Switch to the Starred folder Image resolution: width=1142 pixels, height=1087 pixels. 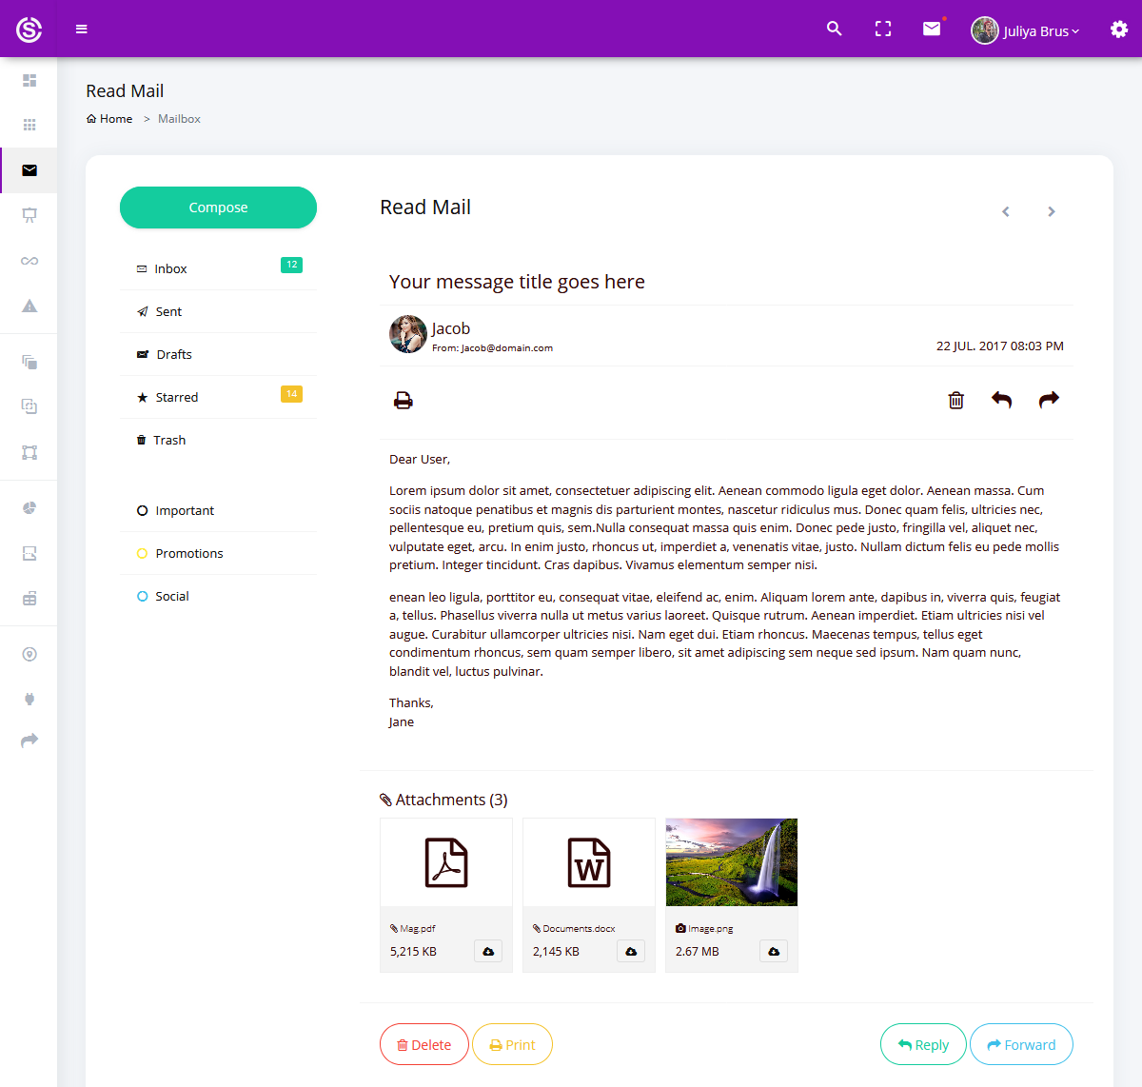tap(177, 397)
